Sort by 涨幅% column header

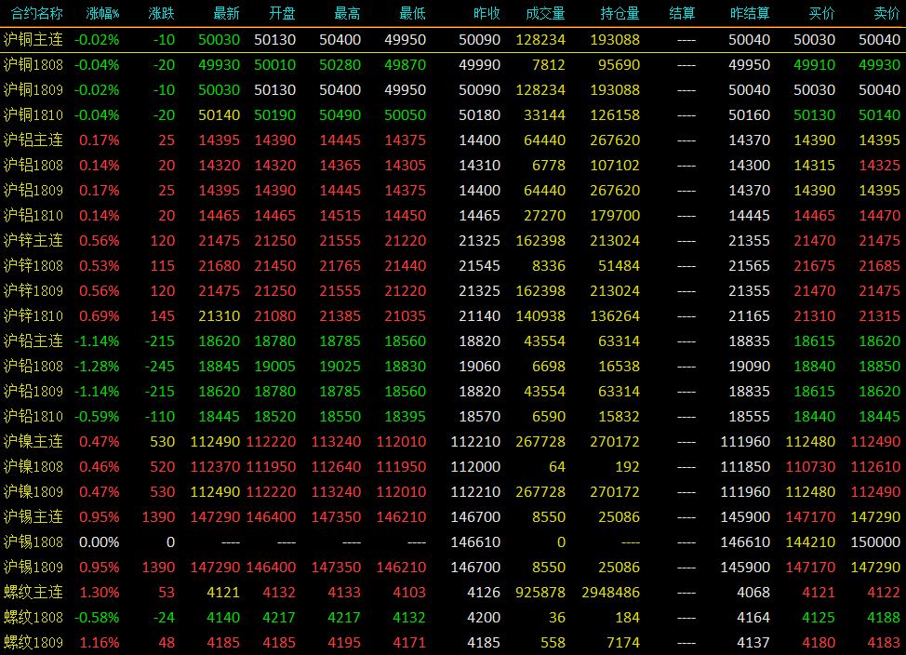[103, 13]
